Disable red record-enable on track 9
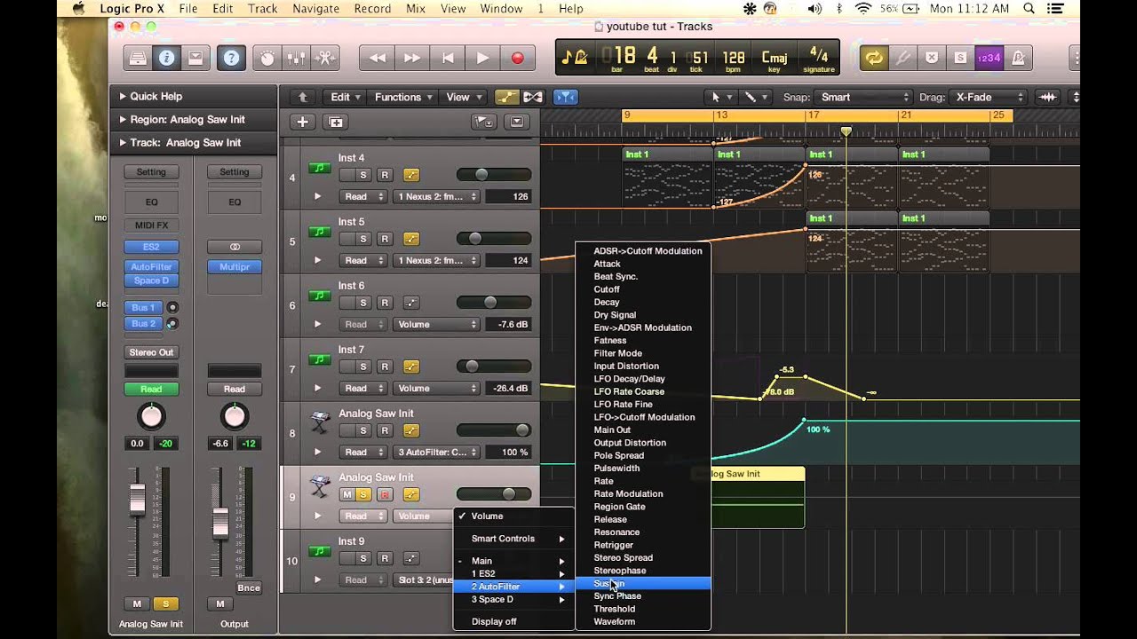The width and height of the screenshot is (1137, 639). [x=385, y=494]
